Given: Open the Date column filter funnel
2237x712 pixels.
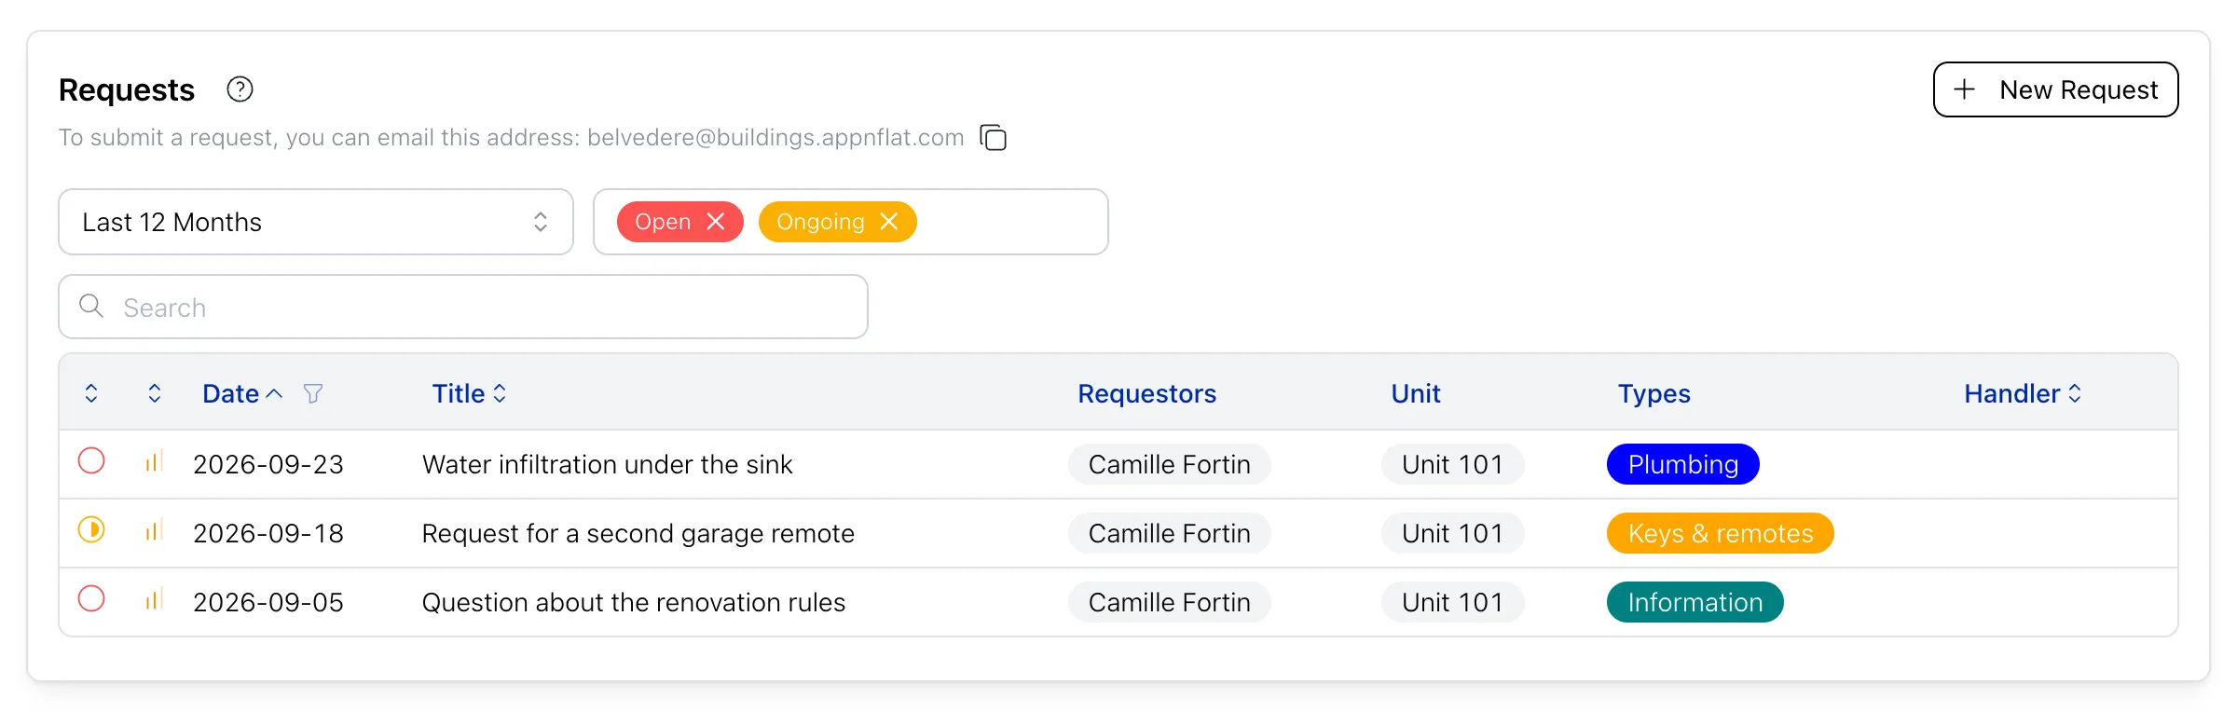Looking at the screenshot, I should pos(313,393).
